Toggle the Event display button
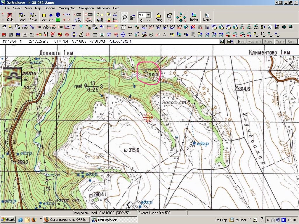 268,41
